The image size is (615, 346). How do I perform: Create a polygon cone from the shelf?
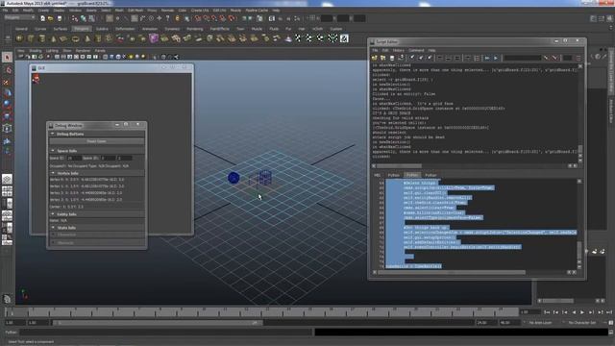tap(54, 38)
